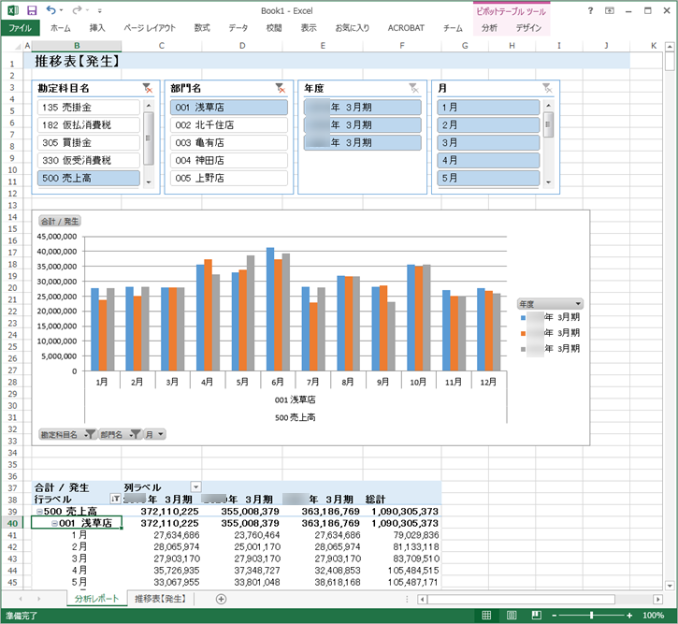The height and width of the screenshot is (624, 678).
Task: Toggle slicer item 305 買掛金
Action: (x=89, y=143)
